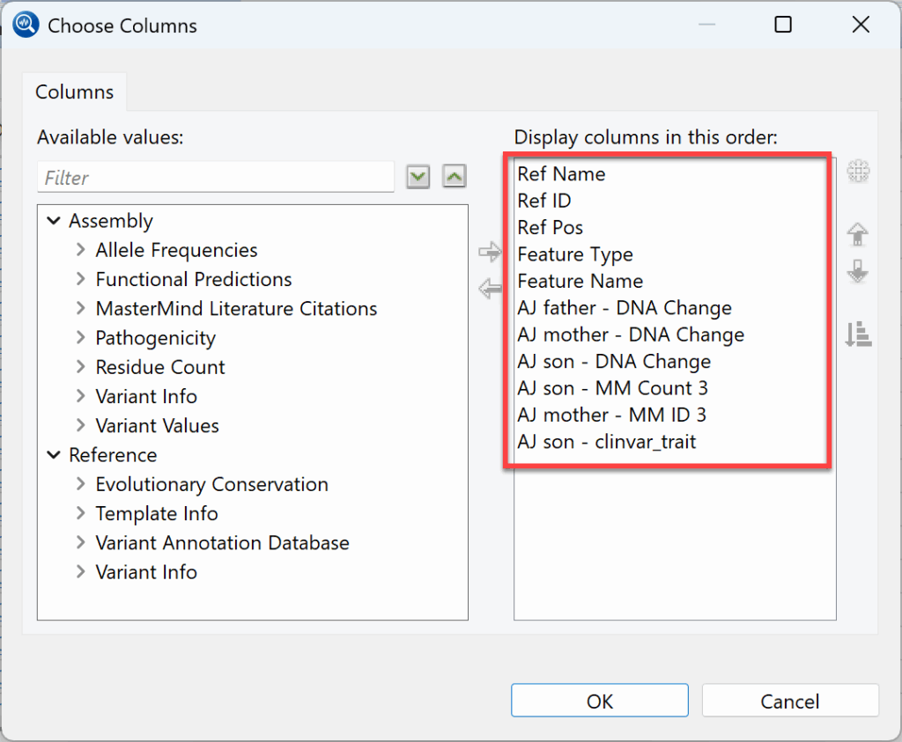Click the Filter input field
Screen dimensions: 902x742
click(x=216, y=178)
